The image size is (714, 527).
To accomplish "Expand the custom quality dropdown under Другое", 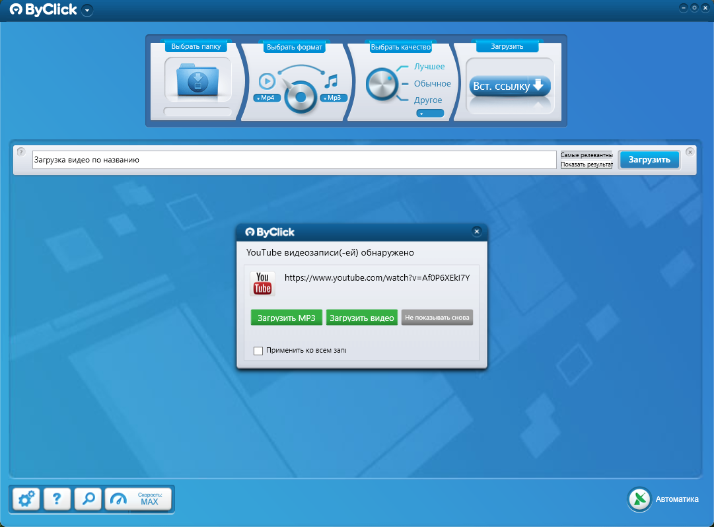I will click(x=430, y=114).
